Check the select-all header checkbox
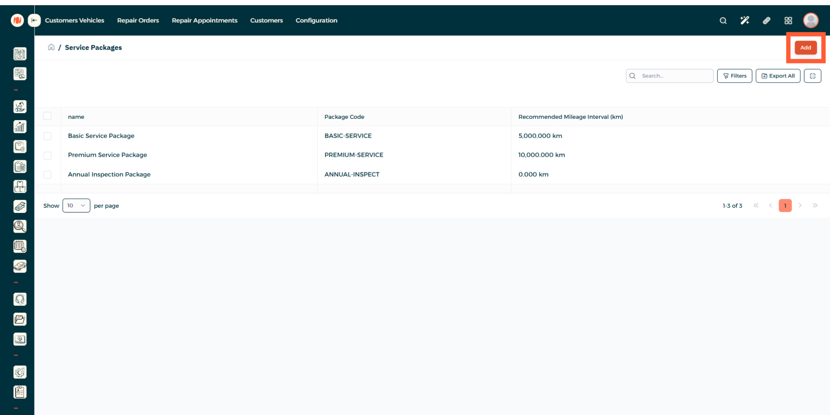The width and height of the screenshot is (830, 415). pos(48,116)
